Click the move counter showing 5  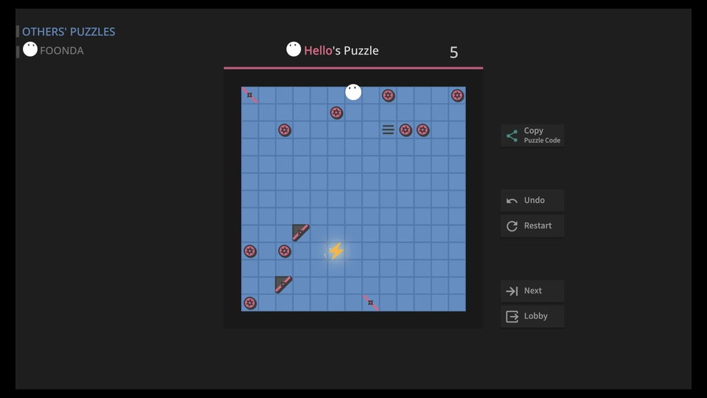click(x=454, y=53)
